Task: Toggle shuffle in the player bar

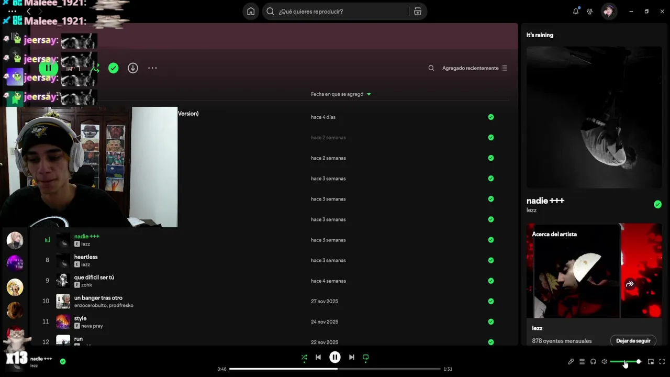Action: click(304, 358)
